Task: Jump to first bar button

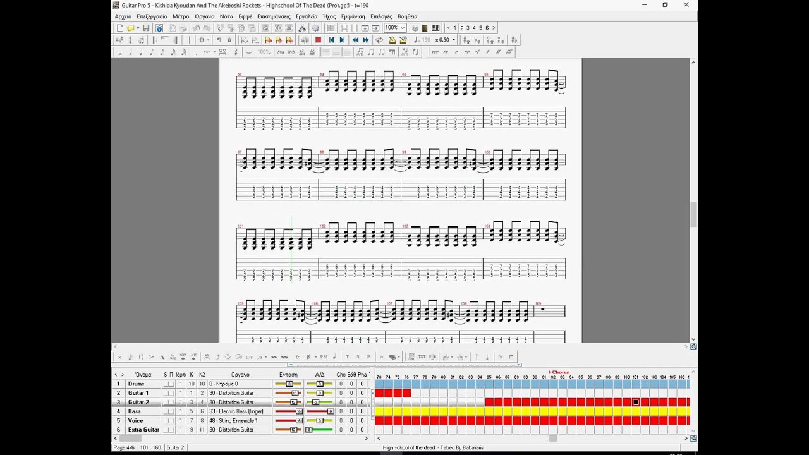Action: coord(331,40)
